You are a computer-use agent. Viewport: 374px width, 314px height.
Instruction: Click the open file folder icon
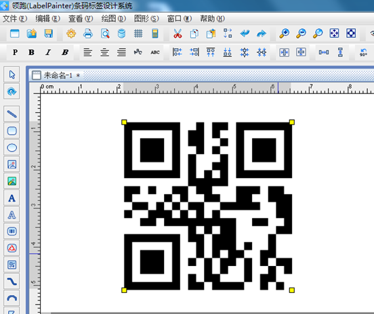[32, 33]
